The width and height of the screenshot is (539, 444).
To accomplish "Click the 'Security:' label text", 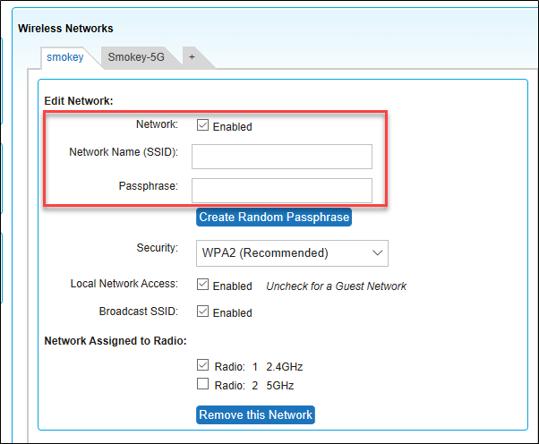I will [157, 246].
